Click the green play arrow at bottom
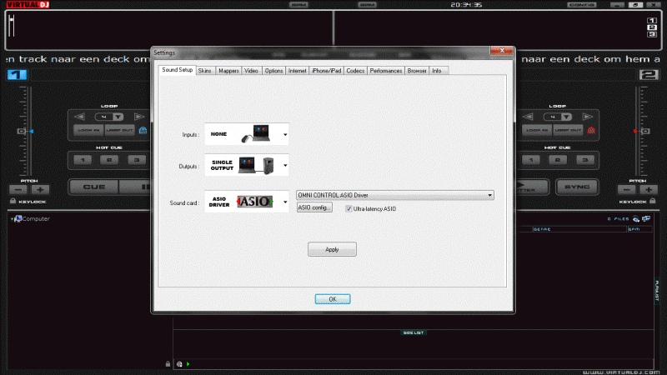Viewport: 667px width, 375px height. (x=188, y=364)
